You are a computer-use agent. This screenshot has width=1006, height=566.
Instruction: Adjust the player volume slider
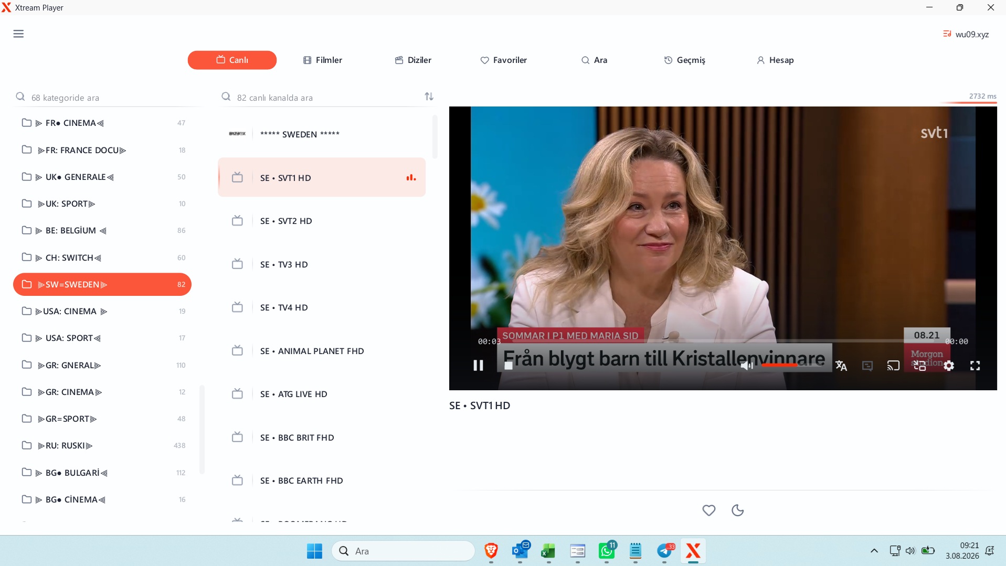click(x=792, y=365)
